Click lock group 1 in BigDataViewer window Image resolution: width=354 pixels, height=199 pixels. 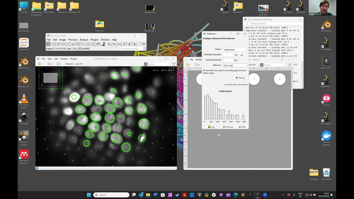pos(40,64)
